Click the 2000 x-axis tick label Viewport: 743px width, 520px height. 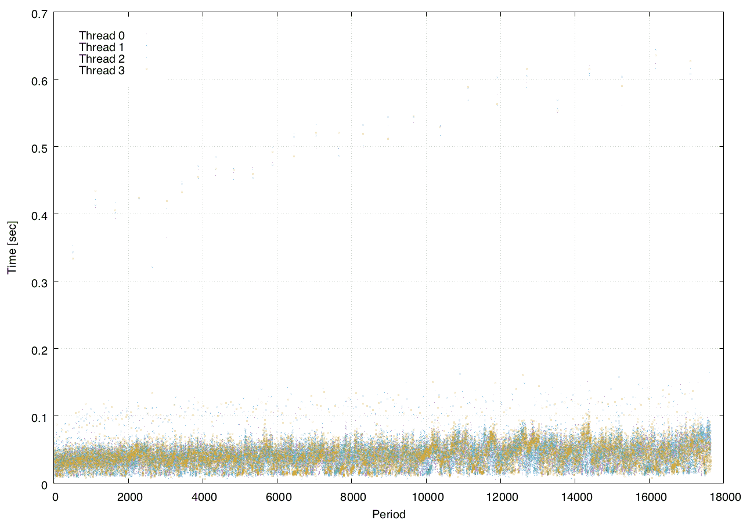click(129, 497)
